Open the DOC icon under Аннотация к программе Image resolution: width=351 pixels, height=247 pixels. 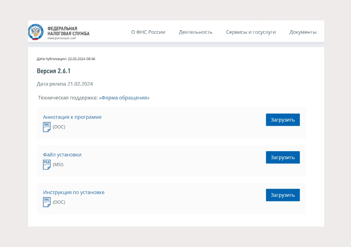(47, 127)
